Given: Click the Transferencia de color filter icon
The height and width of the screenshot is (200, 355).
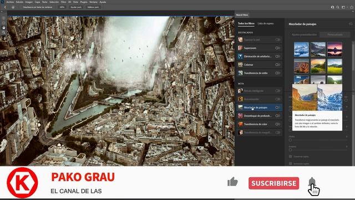Looking at the screenshot, I should 240,124.
